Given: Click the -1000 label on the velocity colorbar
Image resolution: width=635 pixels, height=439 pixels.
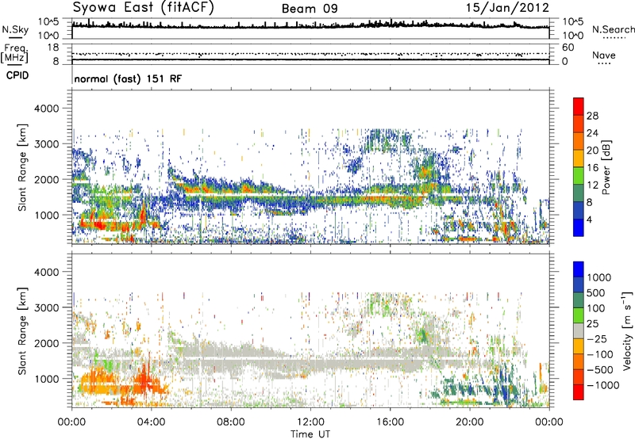Looking at the screenshot, I should coord(602,385).
